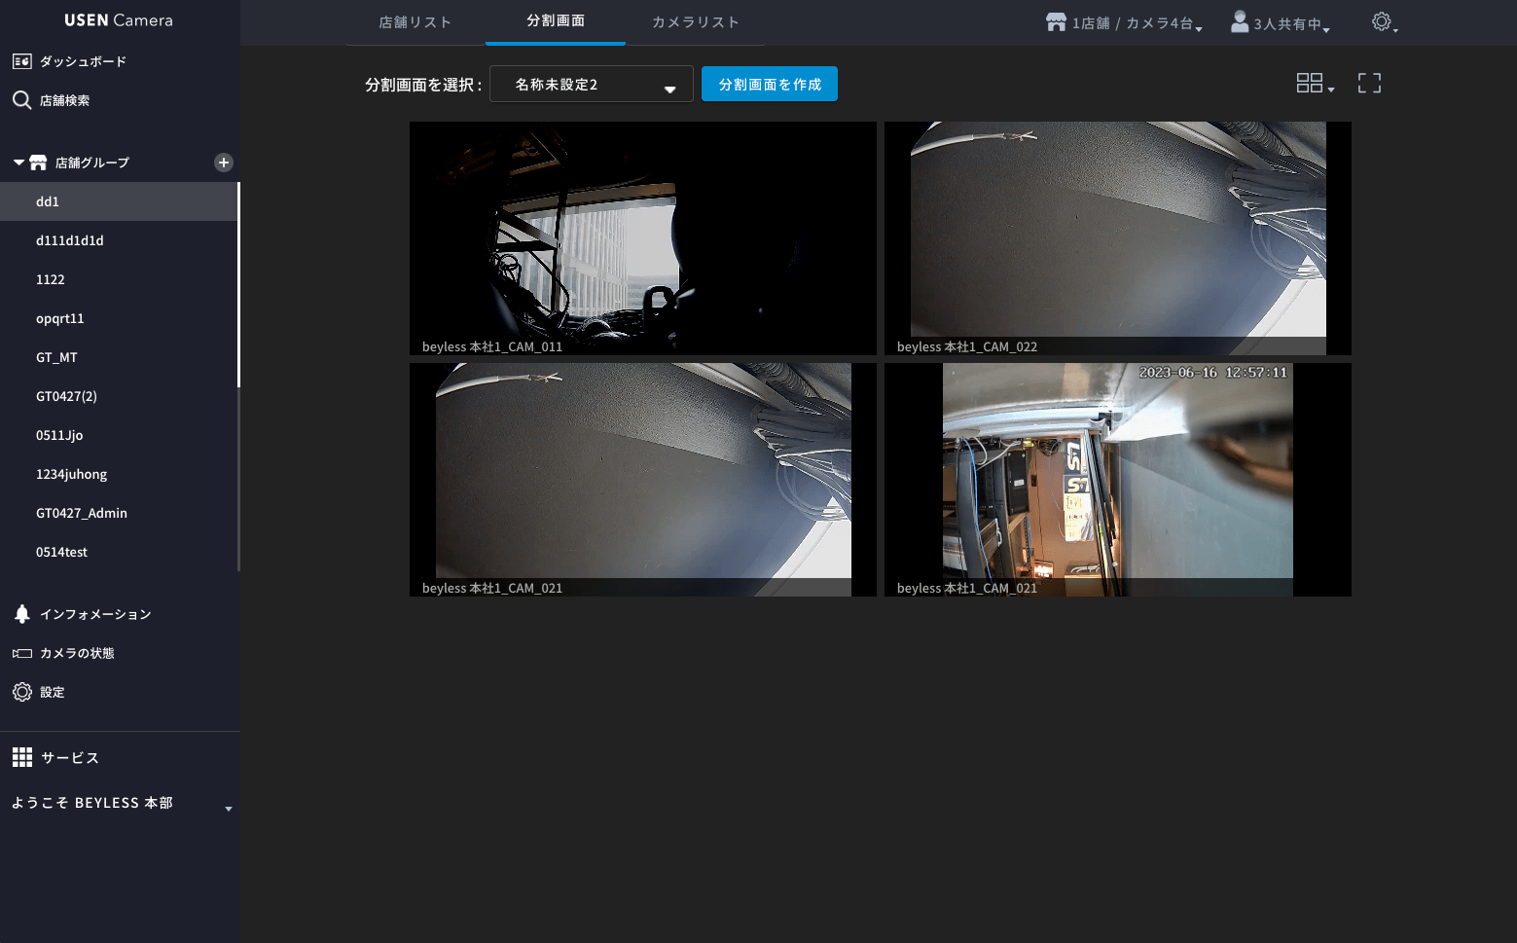Expand the store and camera count dropdown

(1124, 22)
